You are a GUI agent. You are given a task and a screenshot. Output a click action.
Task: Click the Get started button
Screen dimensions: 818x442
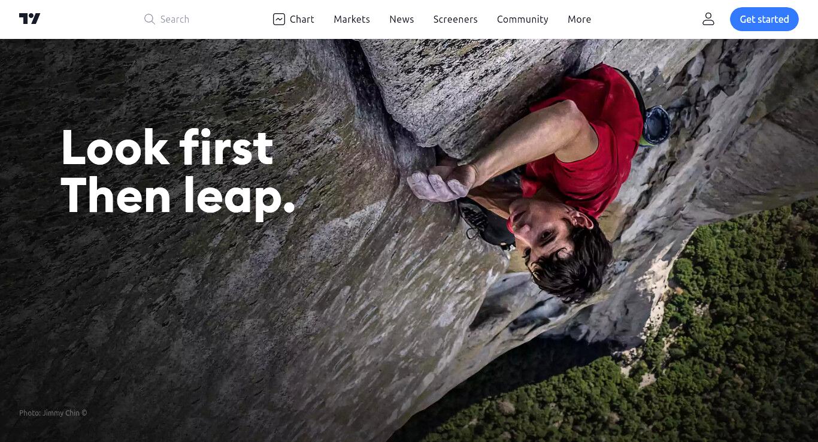[x=764, y=19]
